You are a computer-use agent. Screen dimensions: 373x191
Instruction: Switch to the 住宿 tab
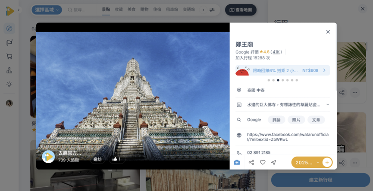(157, 9)
